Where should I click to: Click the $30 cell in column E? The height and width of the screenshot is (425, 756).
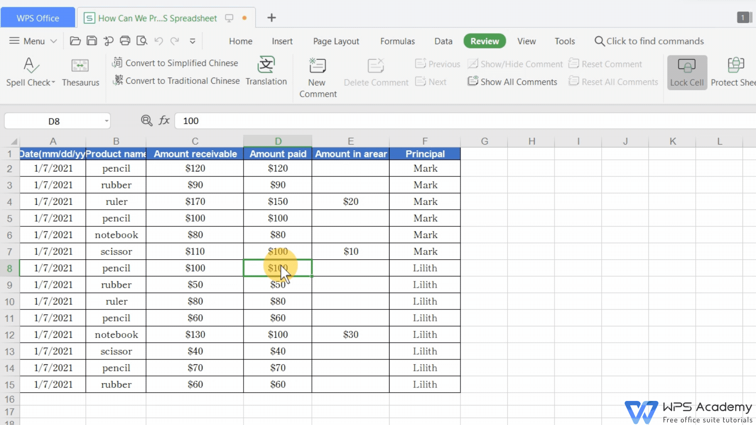tap(351, 334)
